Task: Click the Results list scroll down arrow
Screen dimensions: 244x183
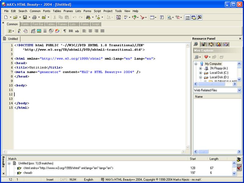Action: tap(234, 173)
